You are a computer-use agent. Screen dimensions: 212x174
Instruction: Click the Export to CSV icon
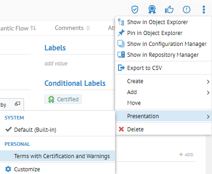(121, 68)
